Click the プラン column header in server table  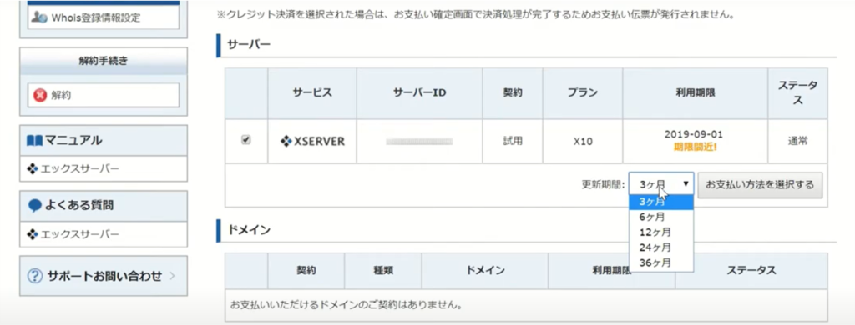(x=583, y=93)
